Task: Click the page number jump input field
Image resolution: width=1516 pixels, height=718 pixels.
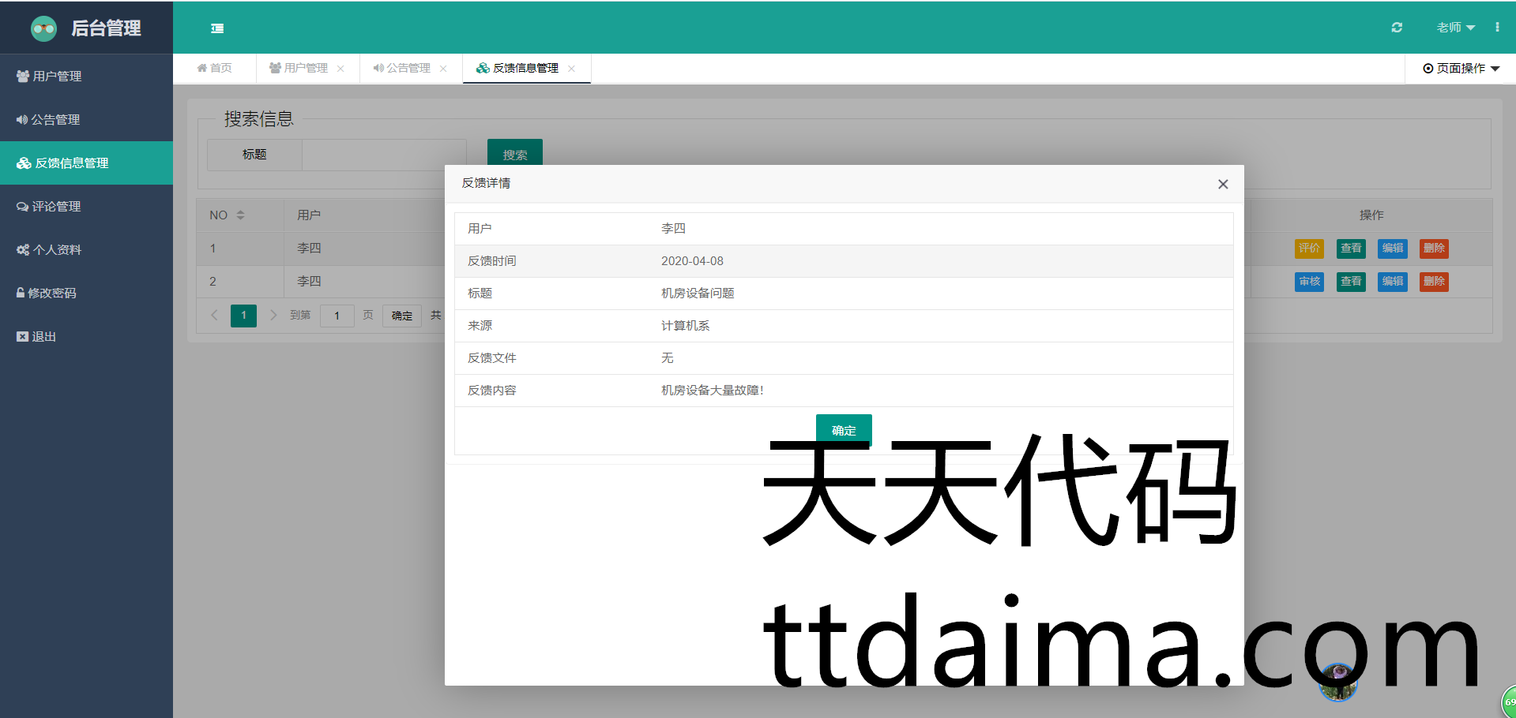Action: 337,316
